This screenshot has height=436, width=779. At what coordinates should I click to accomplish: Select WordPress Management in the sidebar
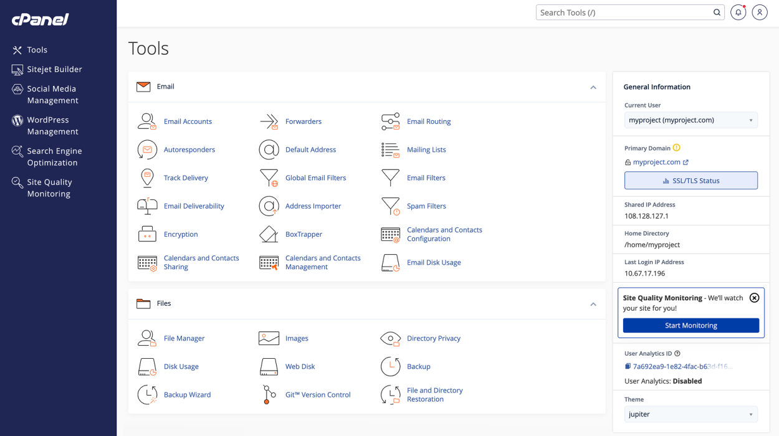click(52, 125)
